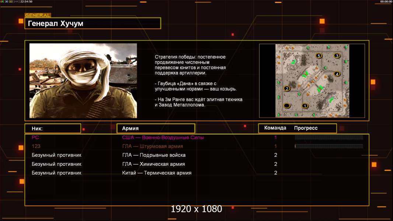The width and height of the screenshot is (393, 221).
Task: Click army "США — Военно-Воздушные Силы"
Action: click(x=163, y=137)
